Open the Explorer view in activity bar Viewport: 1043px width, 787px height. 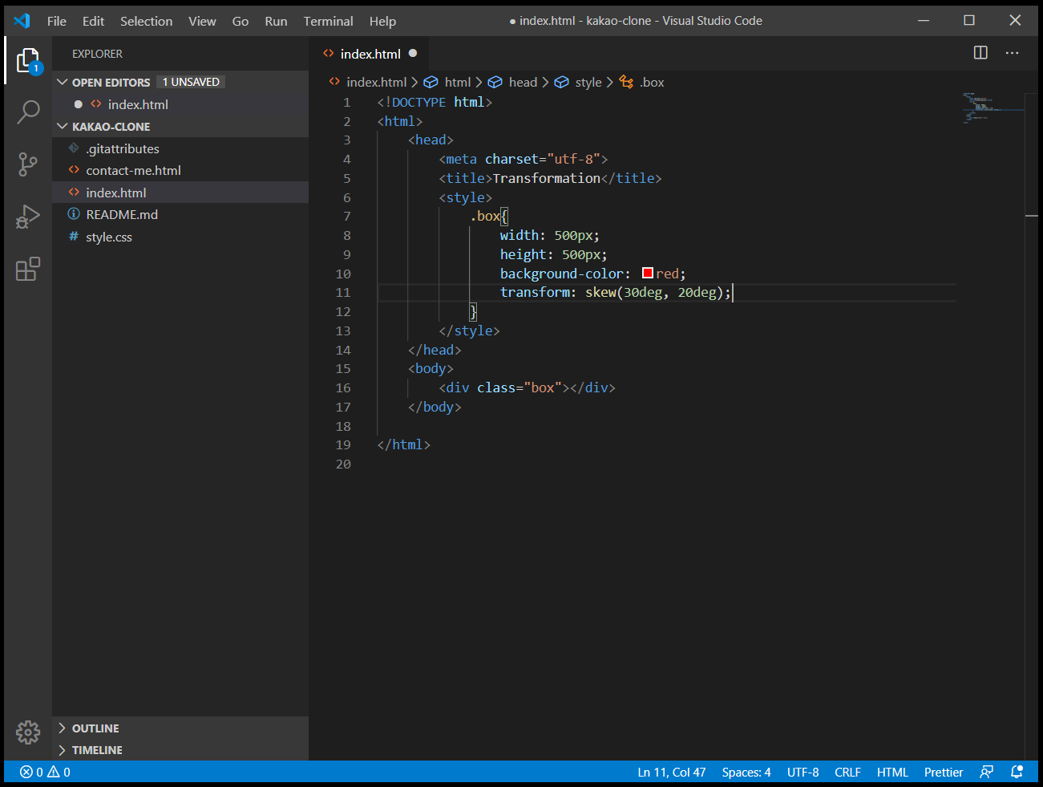(x=28, y=61)
